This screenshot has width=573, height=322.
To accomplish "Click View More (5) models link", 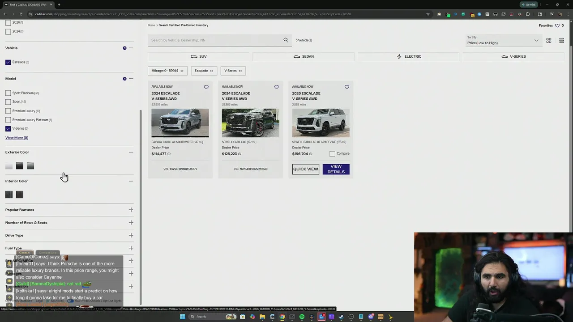I will pos(17,138).
